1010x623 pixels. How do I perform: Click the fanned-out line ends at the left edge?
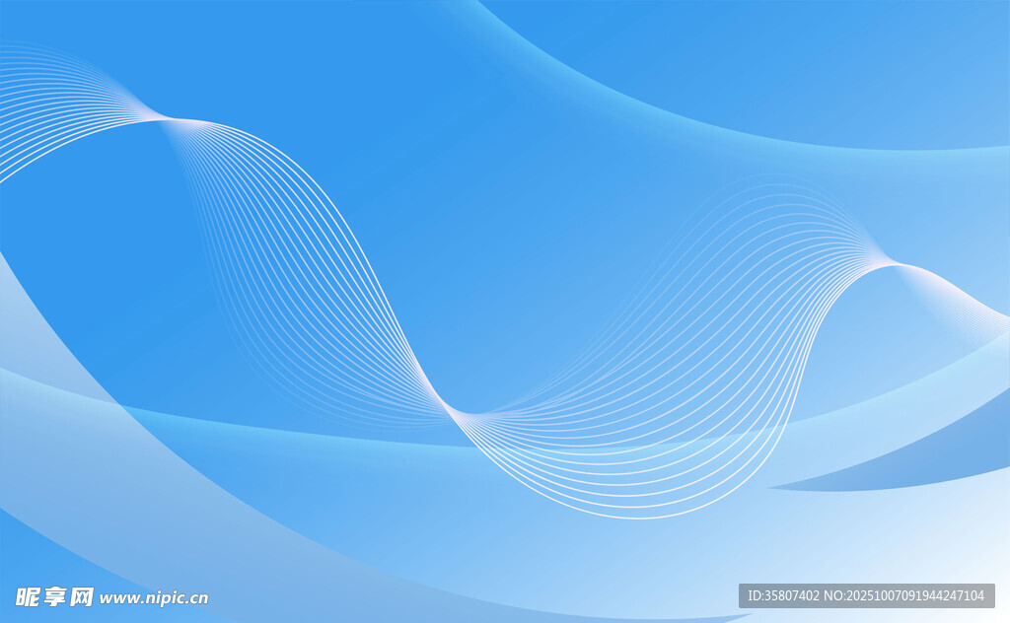coord(20,108)
